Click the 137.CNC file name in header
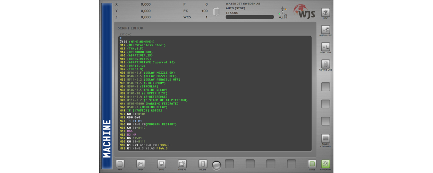Image resolution: width=433 pixels, height=173 pixels. 231,12
